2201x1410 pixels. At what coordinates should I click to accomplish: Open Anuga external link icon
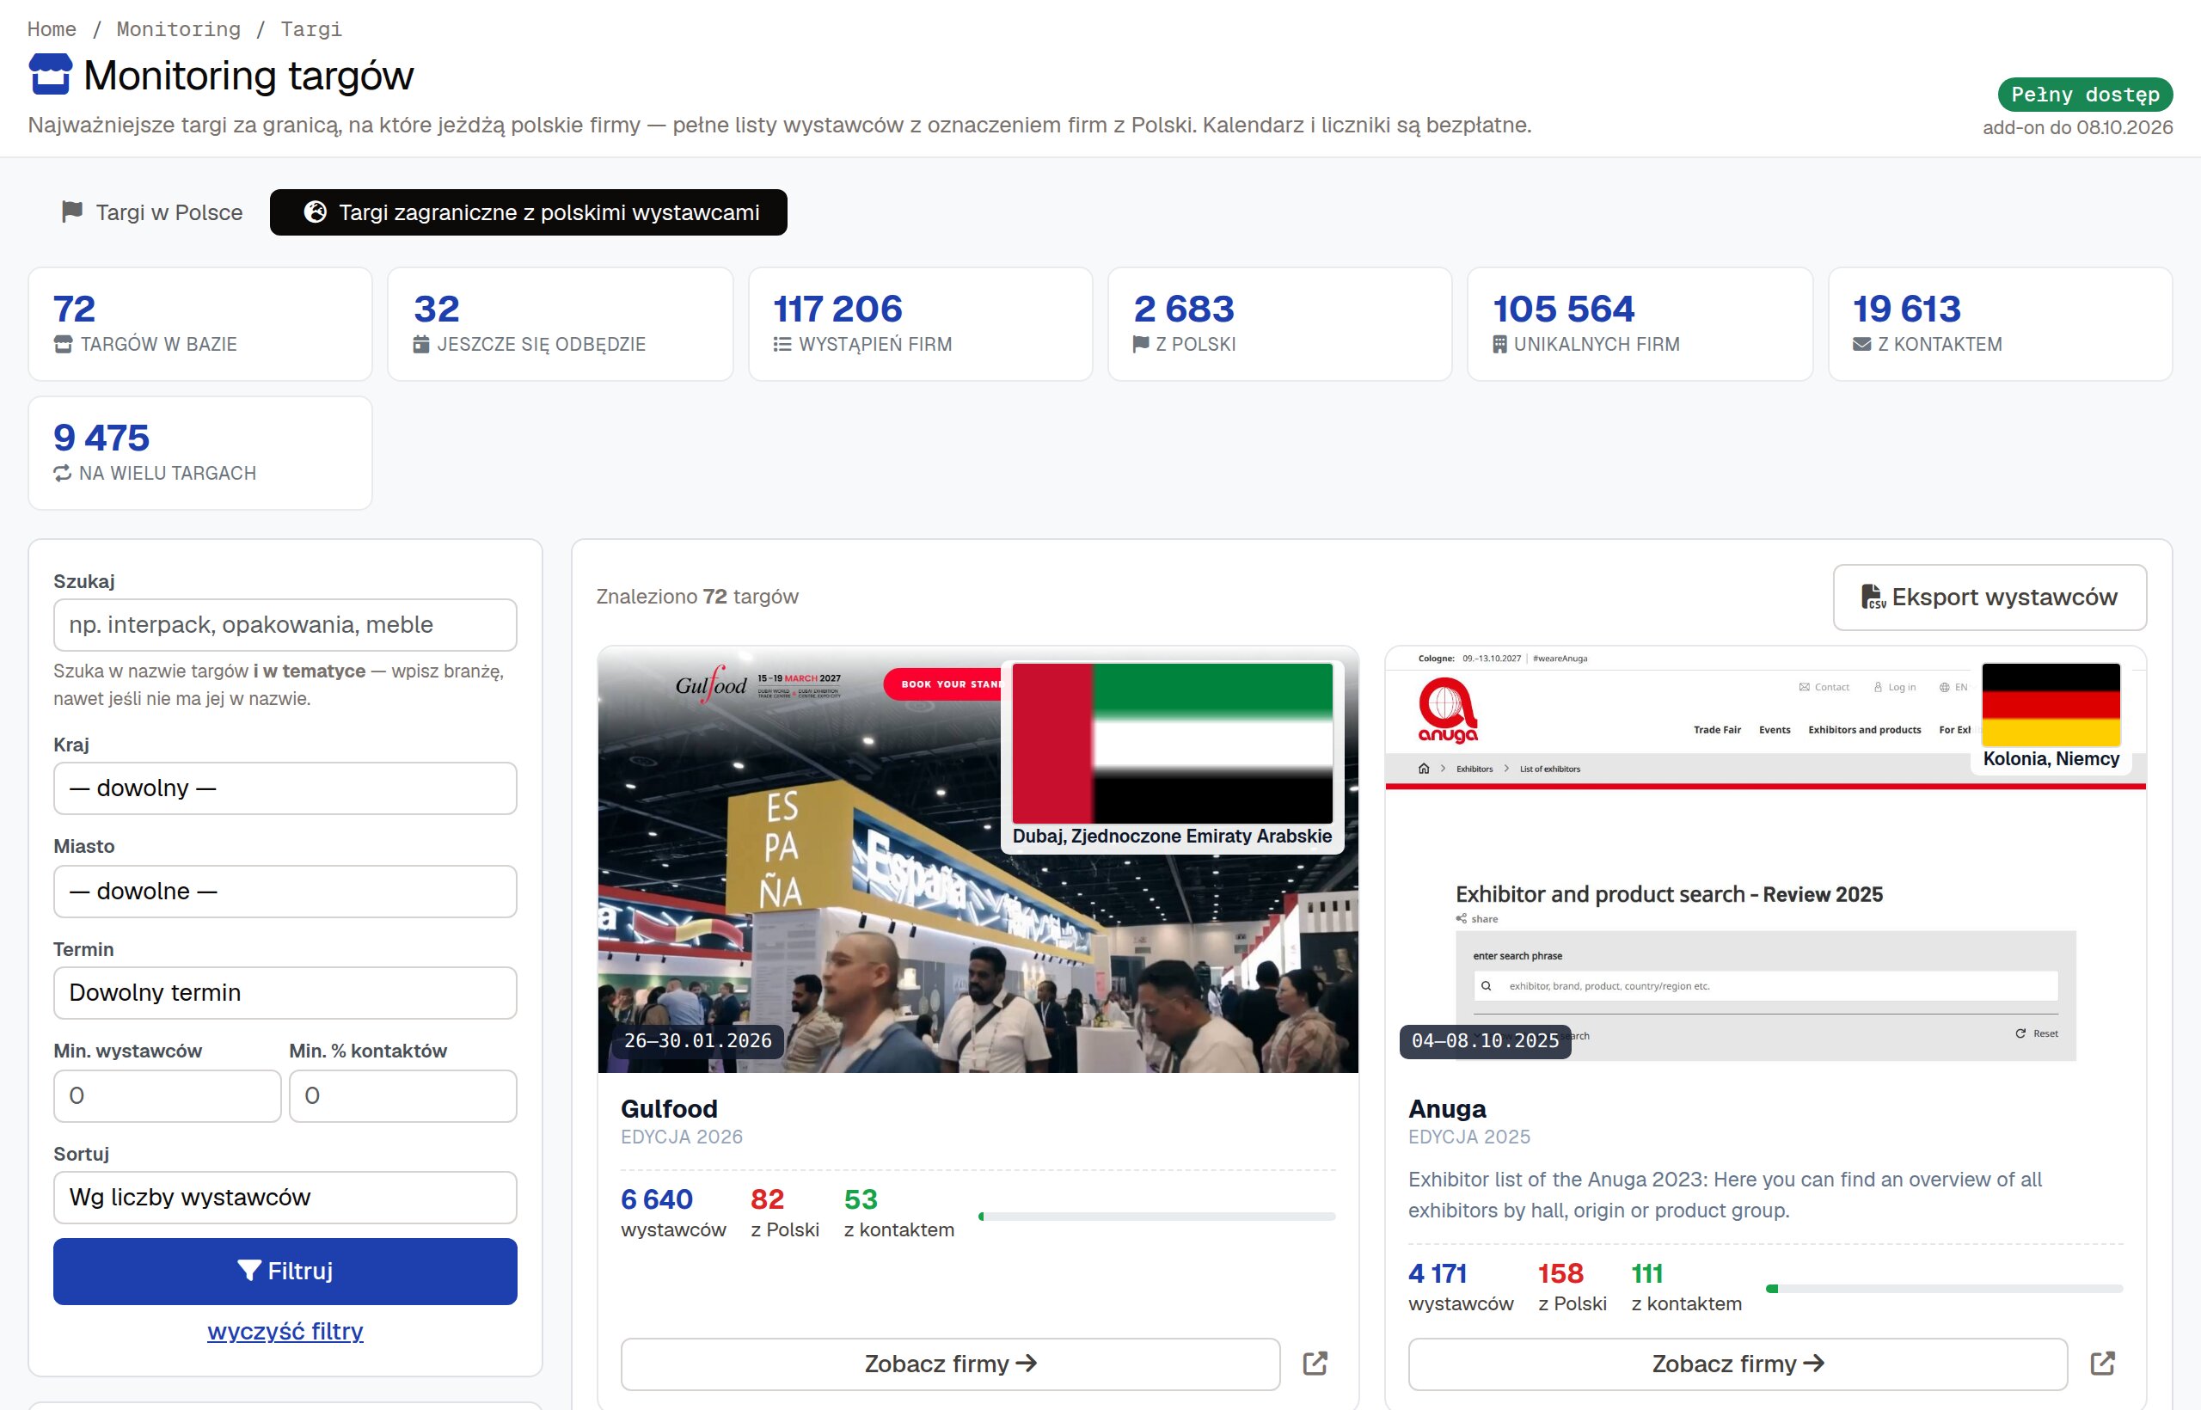pyautogui.click(x=2102, y=1364)
